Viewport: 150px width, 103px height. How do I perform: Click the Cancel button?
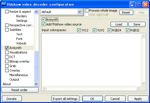115,98
